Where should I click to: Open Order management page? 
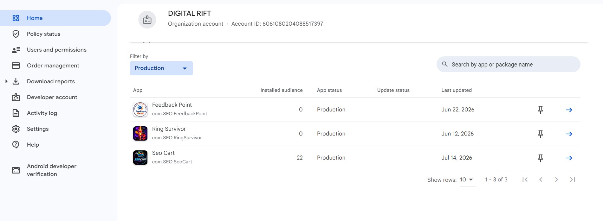[53, 66]
